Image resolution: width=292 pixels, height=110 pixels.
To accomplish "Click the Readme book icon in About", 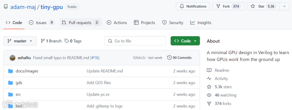I will click(x=209, y=70).
